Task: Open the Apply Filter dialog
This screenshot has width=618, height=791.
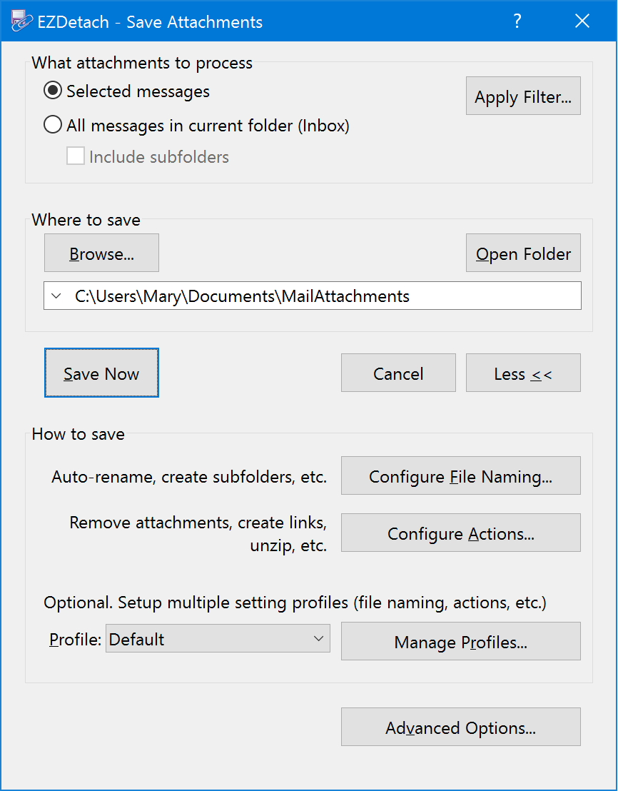Action: [x=523, y=96]
